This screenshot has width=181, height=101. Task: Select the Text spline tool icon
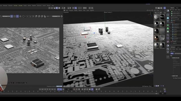[x=168, y=21]
